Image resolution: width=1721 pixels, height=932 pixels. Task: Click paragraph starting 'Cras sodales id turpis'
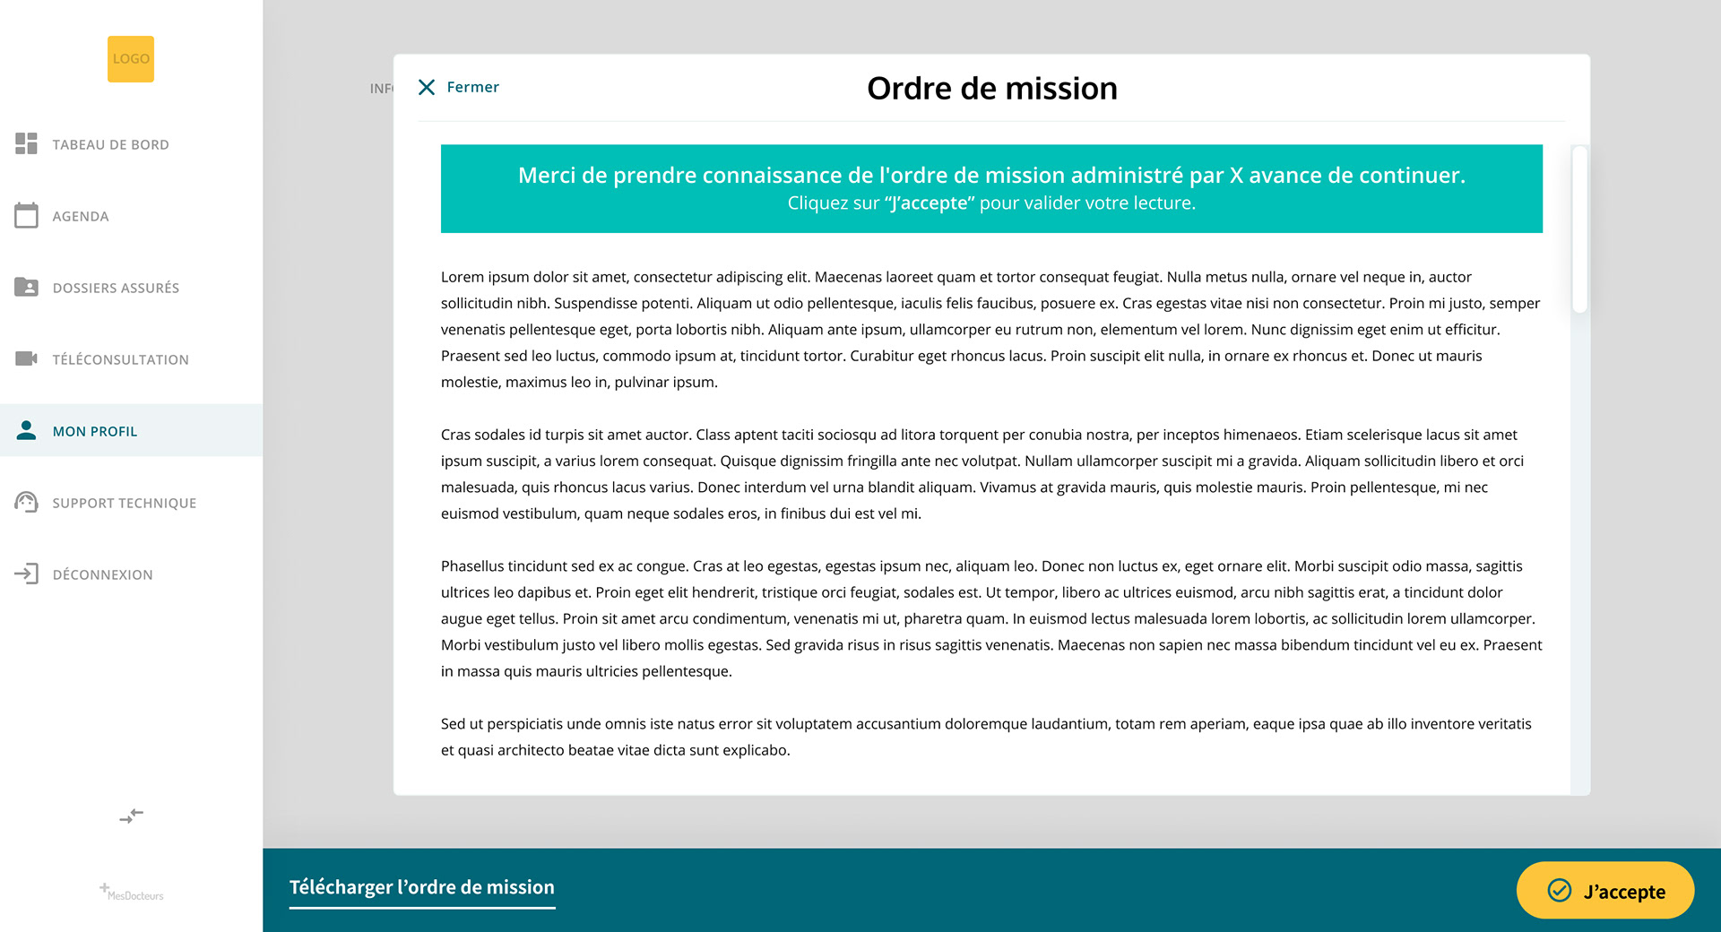(982, 474)
